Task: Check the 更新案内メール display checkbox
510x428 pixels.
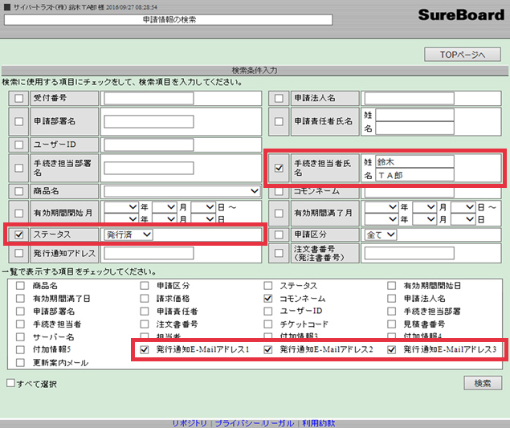Action: coord(19,363)
